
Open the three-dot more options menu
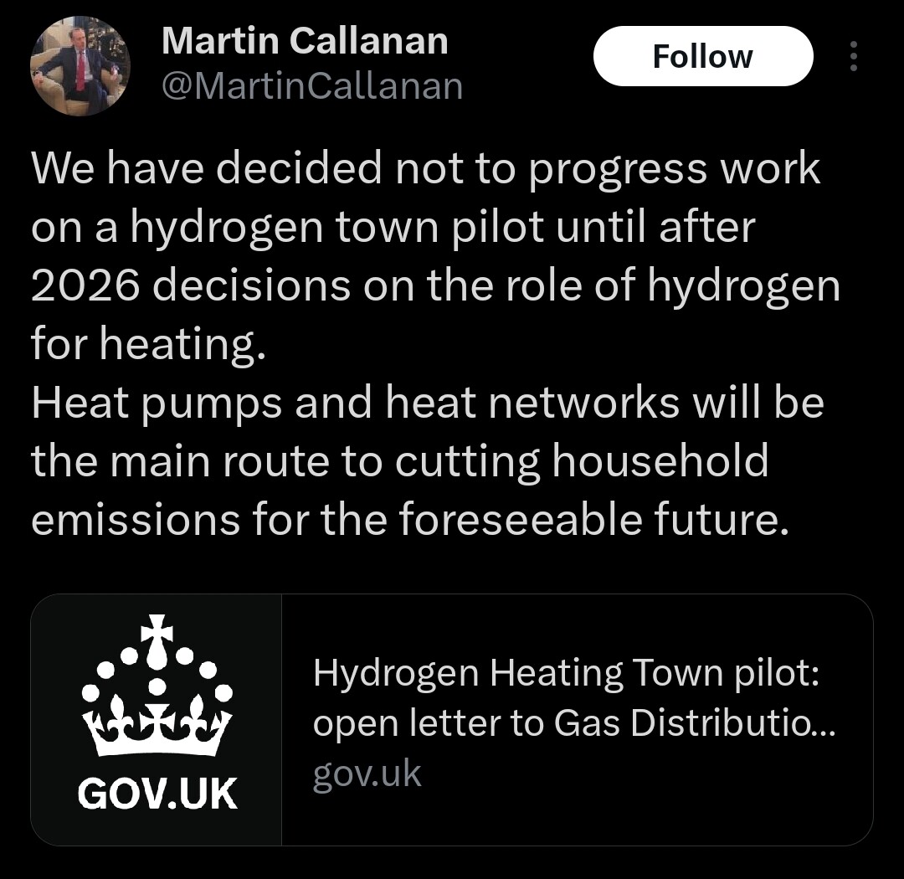coord(853,56)
